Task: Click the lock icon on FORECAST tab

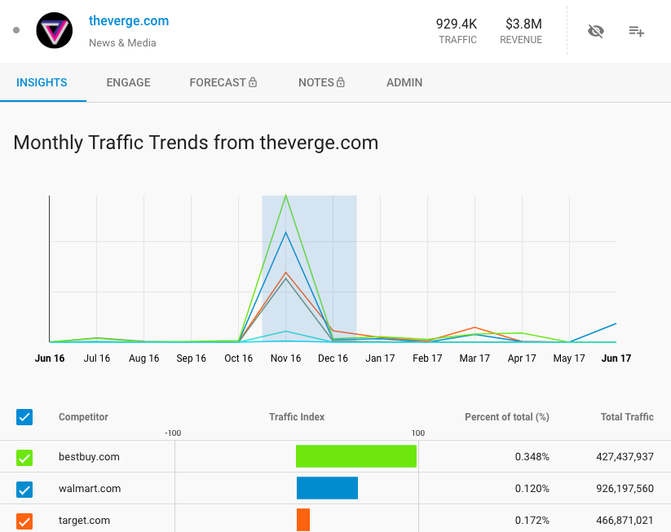Action: click(253, 82)
